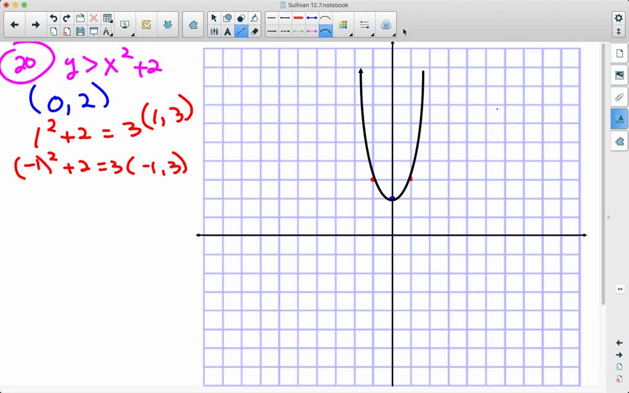Screen dimensions: 629x393
Task: Open a file with the folder icon
Action: pos(80,18)
